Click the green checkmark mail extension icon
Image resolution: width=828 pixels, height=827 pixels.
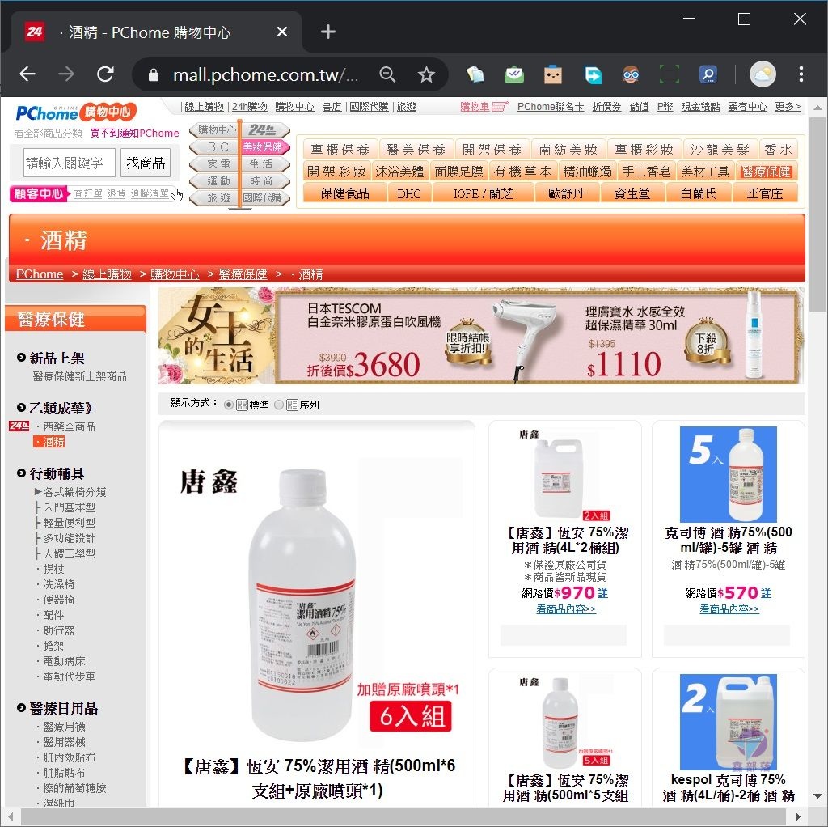point(513,74)
